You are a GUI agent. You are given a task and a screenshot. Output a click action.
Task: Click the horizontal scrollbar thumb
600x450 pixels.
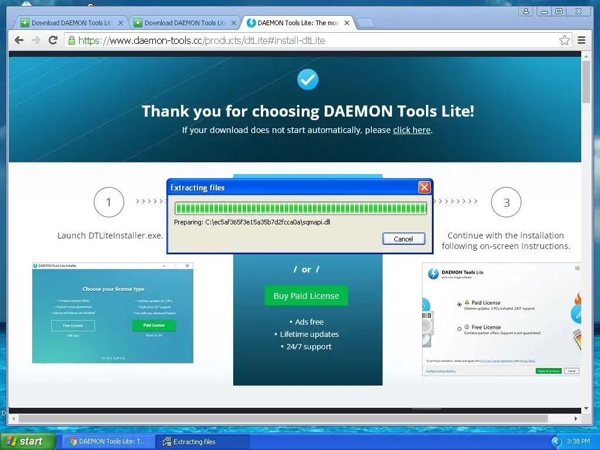click(283, 418)
